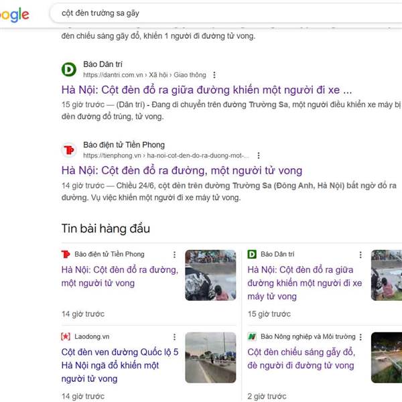Open Dân trí top story 'xe máy tử vong' headline
402x402 pixels.
305,283
